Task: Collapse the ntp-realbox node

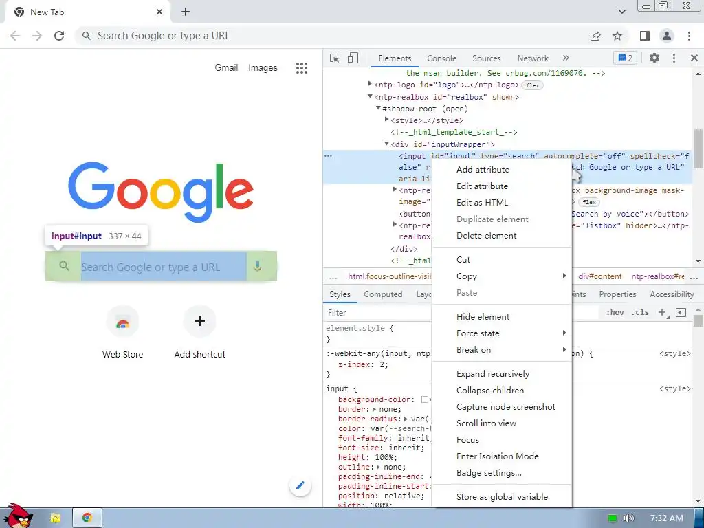Action: pyautogui.click(x=370, y=96)
